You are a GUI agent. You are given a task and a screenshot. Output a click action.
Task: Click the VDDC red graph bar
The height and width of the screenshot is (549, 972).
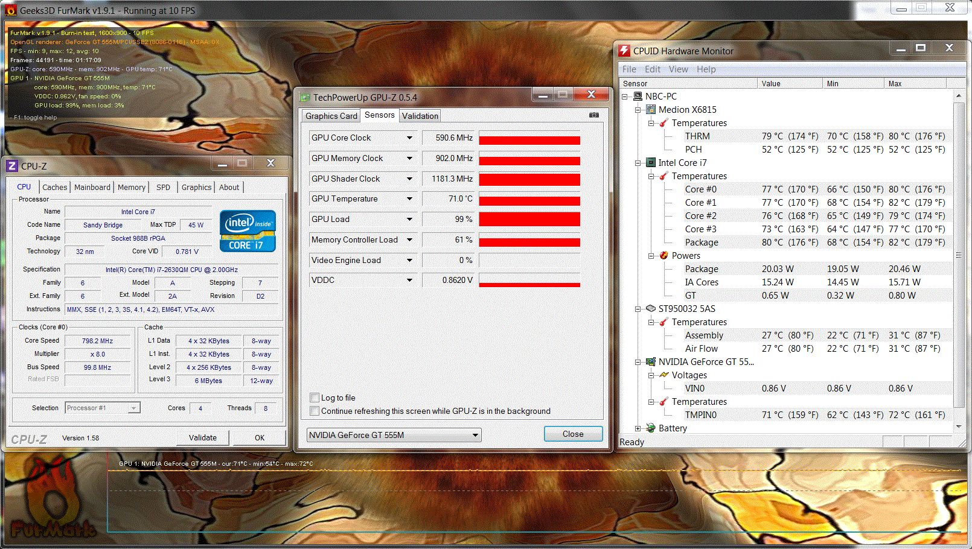pyautogui.click(x=529, y=285)
